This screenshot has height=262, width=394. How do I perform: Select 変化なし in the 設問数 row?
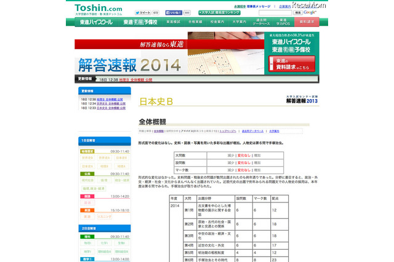tap(244, 163)
